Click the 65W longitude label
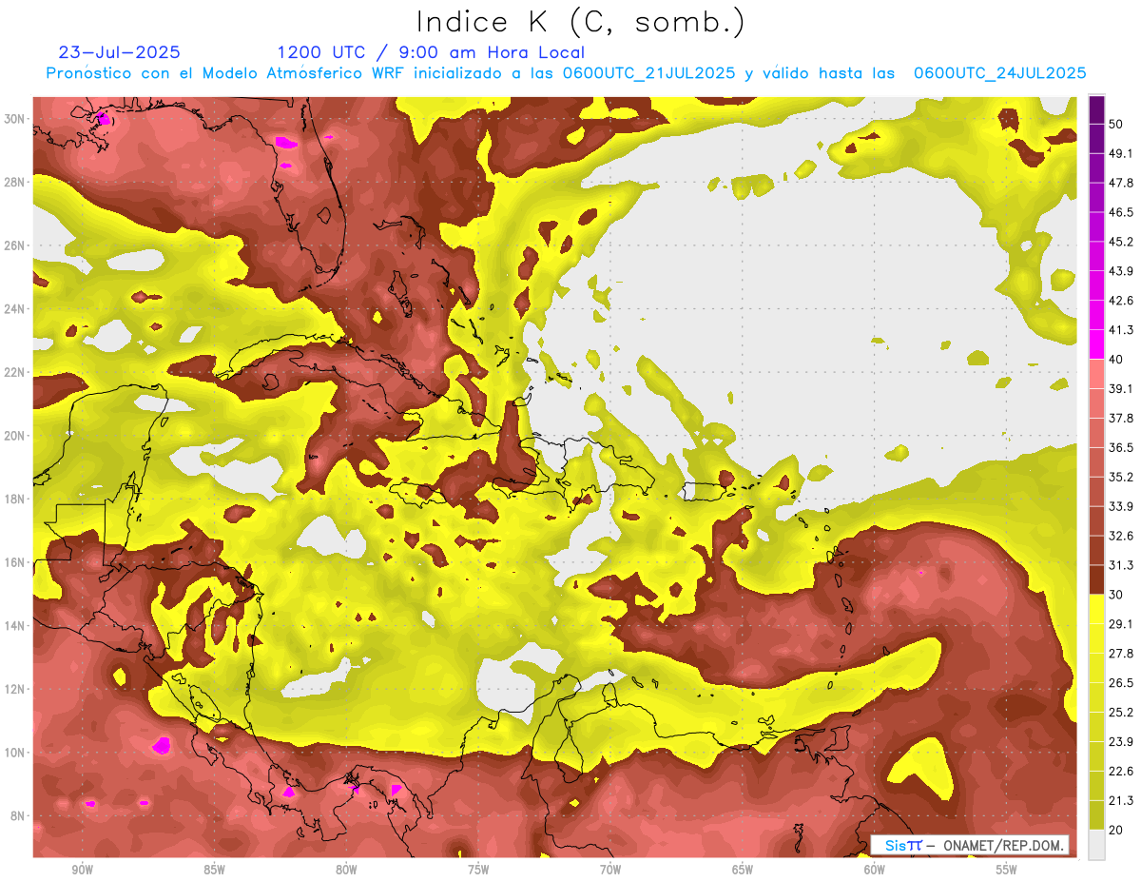 pyautogui.click(x=743, y=869)
